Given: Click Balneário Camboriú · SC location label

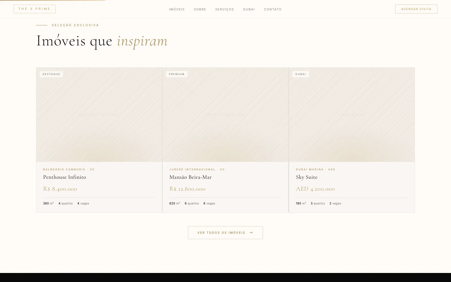Looking at the screenshot, I should click(x=69, y=169).
